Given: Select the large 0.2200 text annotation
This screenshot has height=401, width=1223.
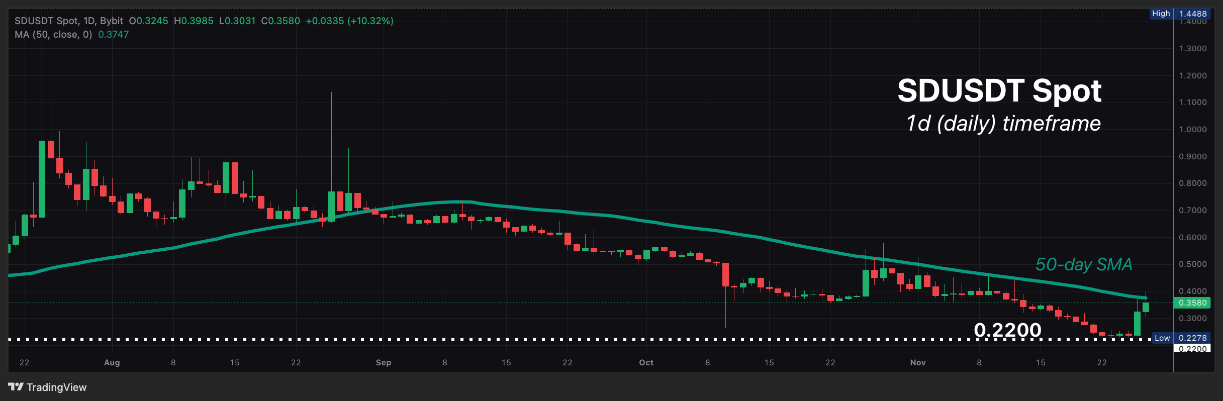Looking at the screenshot, I should point(1007,330).
